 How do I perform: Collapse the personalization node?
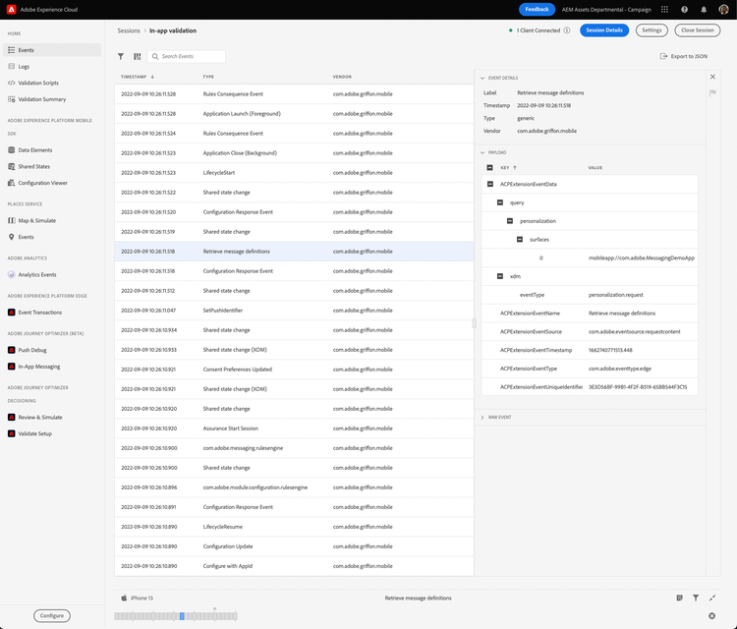[x=510, y=221]
